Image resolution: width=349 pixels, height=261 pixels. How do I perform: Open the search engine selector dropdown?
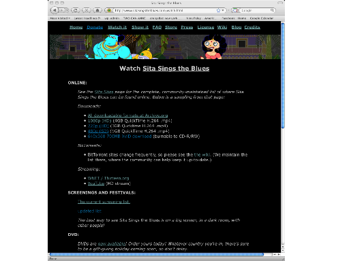coord(236,10)
